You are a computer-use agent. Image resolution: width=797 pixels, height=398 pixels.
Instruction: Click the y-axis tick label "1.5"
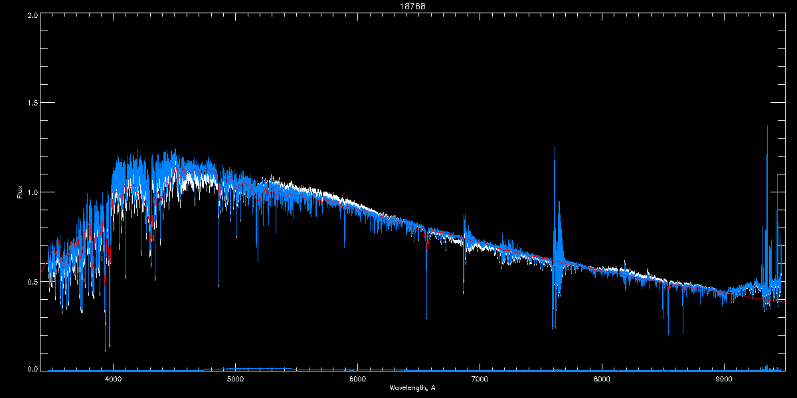tap(32, 103)
